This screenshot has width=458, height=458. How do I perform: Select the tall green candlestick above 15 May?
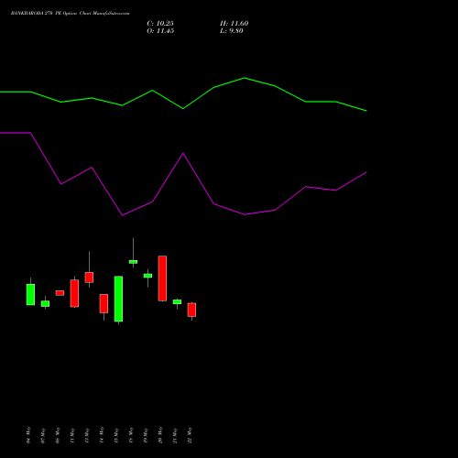point(118,299)
